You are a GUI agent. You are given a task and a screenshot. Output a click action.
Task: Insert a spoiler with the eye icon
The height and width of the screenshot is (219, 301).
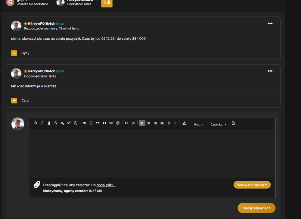(84, 123)
